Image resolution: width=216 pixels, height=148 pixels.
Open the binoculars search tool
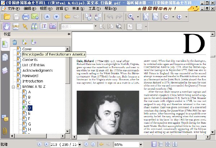pyautogui.click(x=34, y=26)
